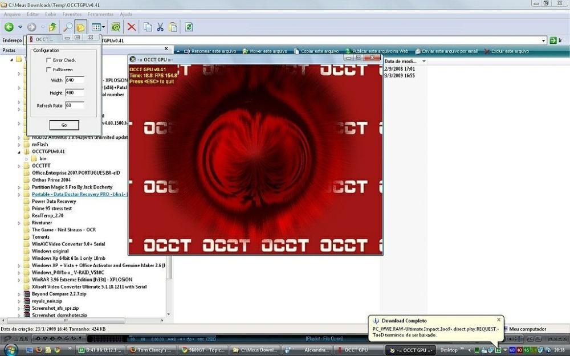Click the green Back navigation arrow
This screenshot has width=570, height=356.
9,27
